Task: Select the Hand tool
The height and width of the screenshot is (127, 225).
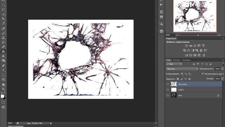Action: click(3, 84)
